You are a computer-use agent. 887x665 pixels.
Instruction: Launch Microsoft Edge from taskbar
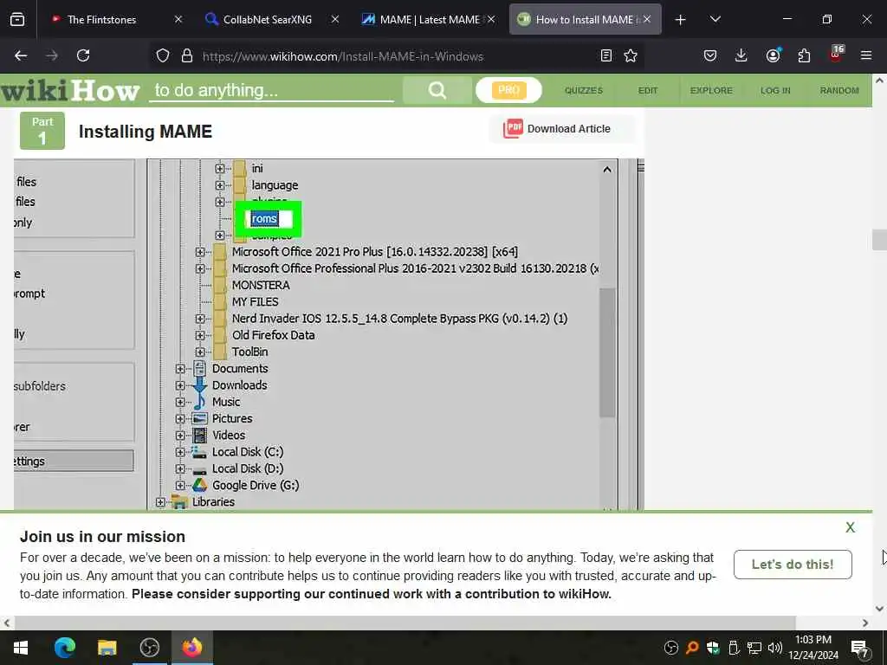tap(64, 648)
